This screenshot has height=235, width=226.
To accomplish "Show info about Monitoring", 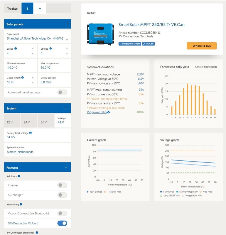I will [x=21, y=204].
